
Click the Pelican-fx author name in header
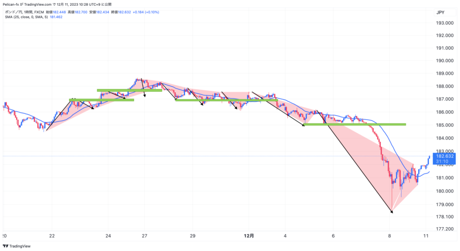(x=11, y=4)
